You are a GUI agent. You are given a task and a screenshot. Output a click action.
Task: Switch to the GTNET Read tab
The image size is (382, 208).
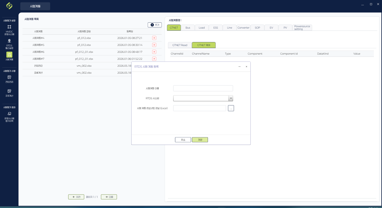click(x=180, y=45)
